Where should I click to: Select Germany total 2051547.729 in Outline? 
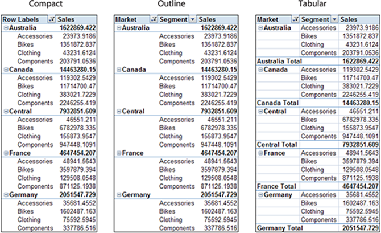[219, 195]
